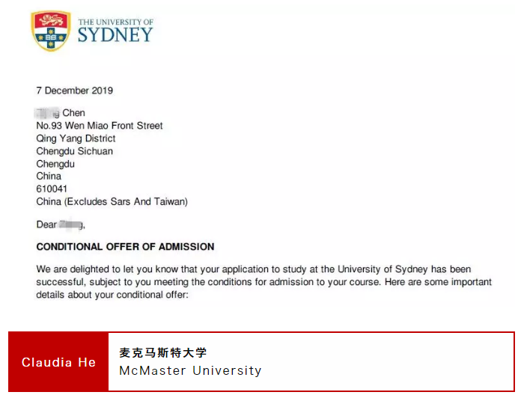Click the blurred first name before Chen

pos(48,113)
